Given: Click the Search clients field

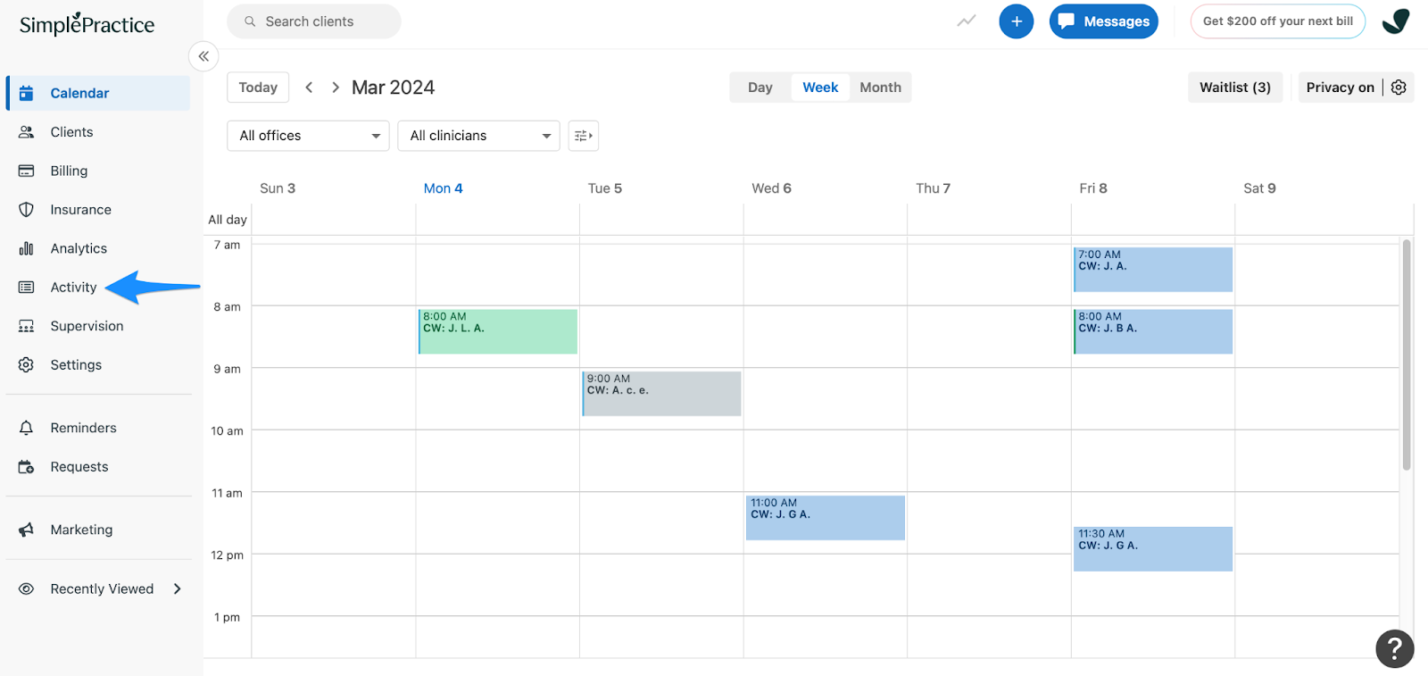Looking at the screenshot, I should point(314,21).
